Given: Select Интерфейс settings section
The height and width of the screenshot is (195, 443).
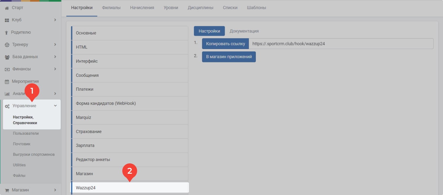Looking at the screenshot, I should coord(130,61).
